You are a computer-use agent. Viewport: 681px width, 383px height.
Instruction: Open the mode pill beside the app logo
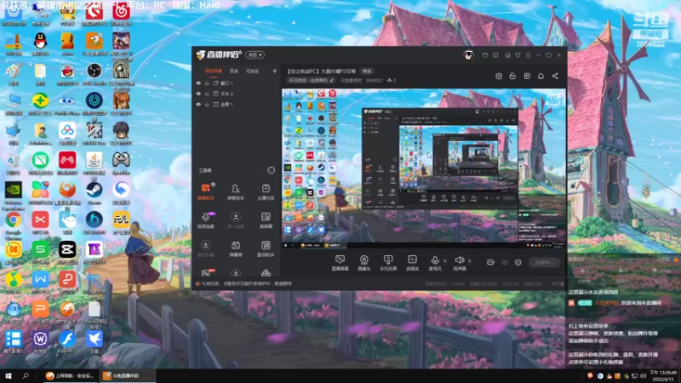pyautogui.click(x=255, y=55)
